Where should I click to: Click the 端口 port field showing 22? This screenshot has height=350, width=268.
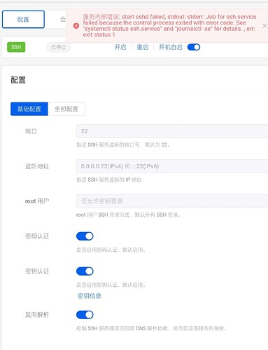tap(172, 131)
